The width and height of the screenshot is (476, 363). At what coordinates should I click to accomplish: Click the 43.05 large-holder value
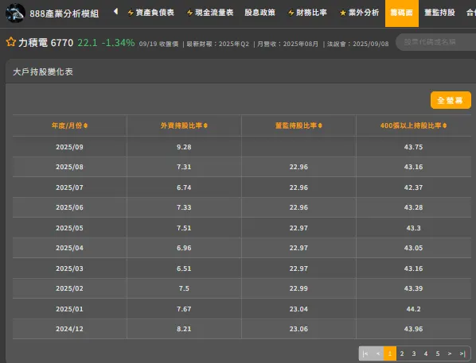(413, 248)
